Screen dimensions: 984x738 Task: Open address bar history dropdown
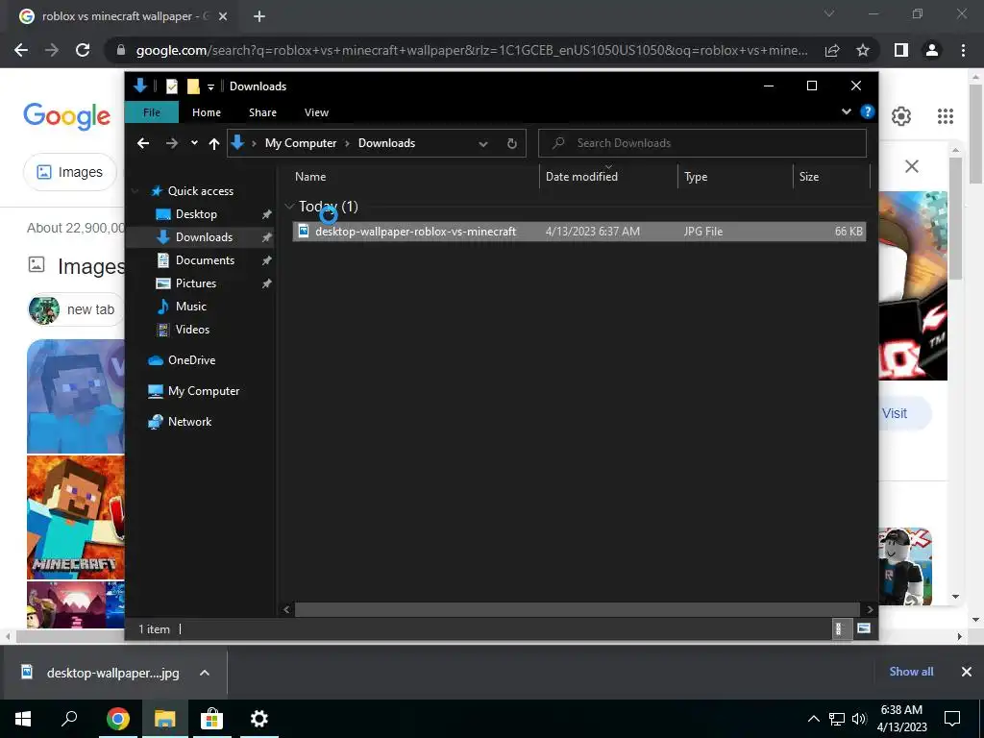pyautogui.click(x=483, y=144)
